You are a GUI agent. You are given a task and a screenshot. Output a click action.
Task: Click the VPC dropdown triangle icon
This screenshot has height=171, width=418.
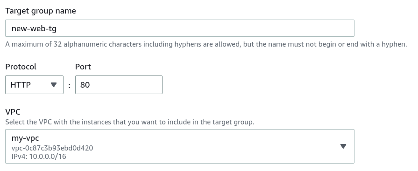[x=343, y=146]
